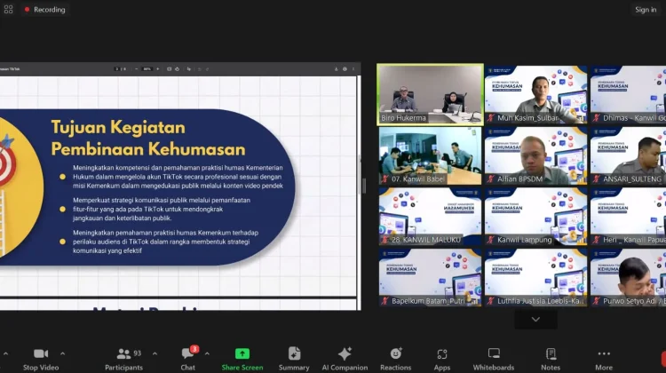Select the Muh Kasim_Sulbar video tile

point(535,94)
